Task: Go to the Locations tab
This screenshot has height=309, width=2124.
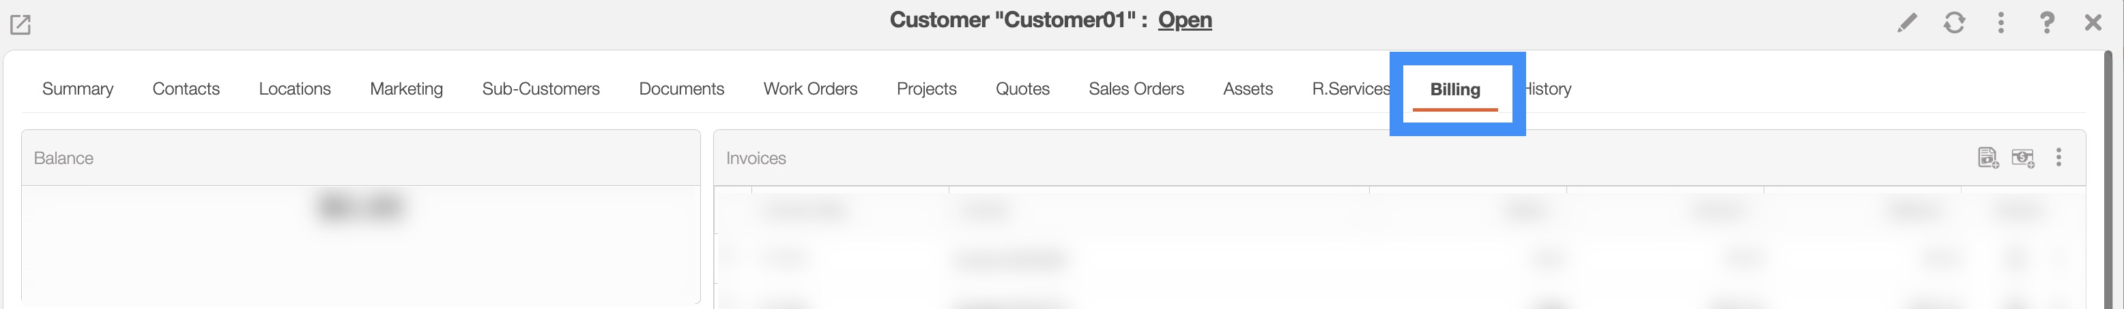Action: [294, 88]
